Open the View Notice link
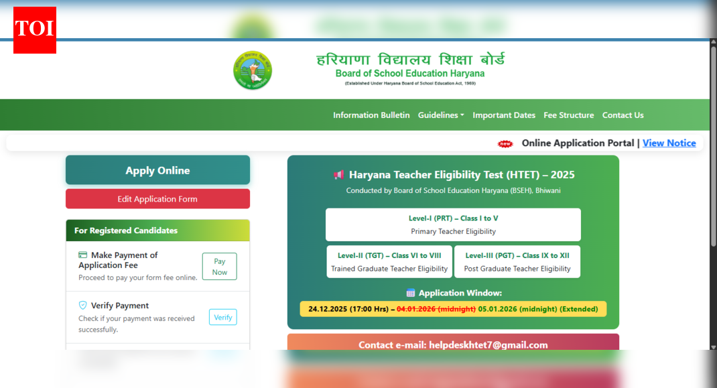 (x=669, y=143)
